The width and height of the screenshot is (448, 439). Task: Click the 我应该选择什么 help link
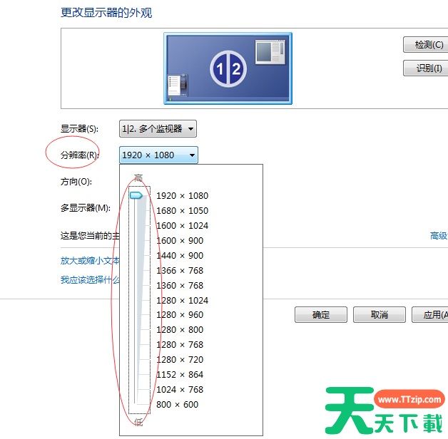click(90, 280)
